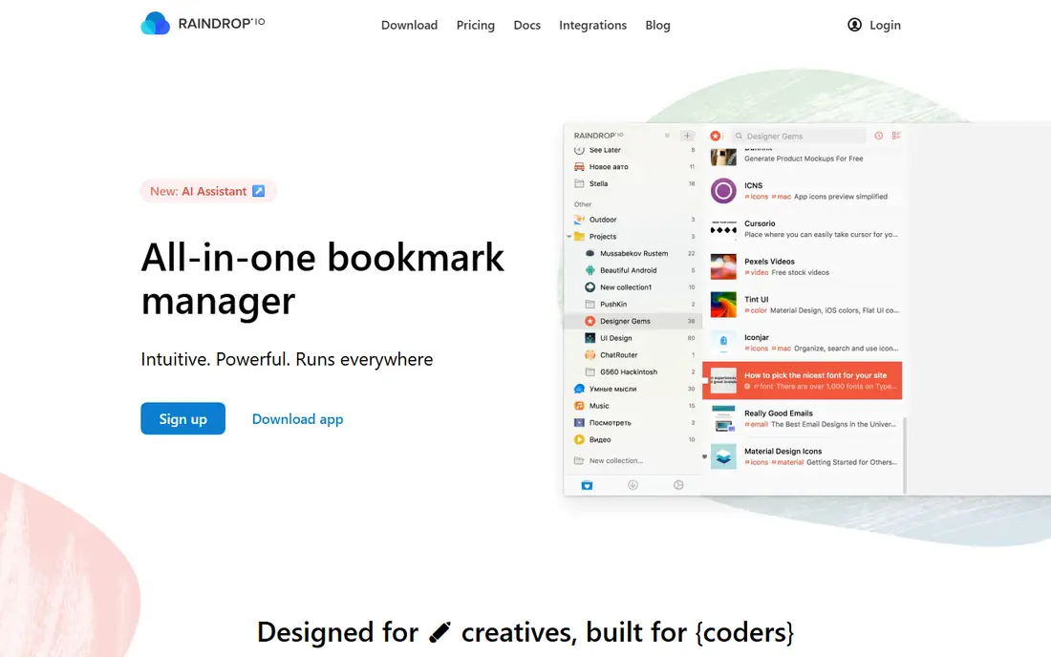1051x657 pixels.
Task: Click the New: AI Assistant badge
Action: click(207, 191)
